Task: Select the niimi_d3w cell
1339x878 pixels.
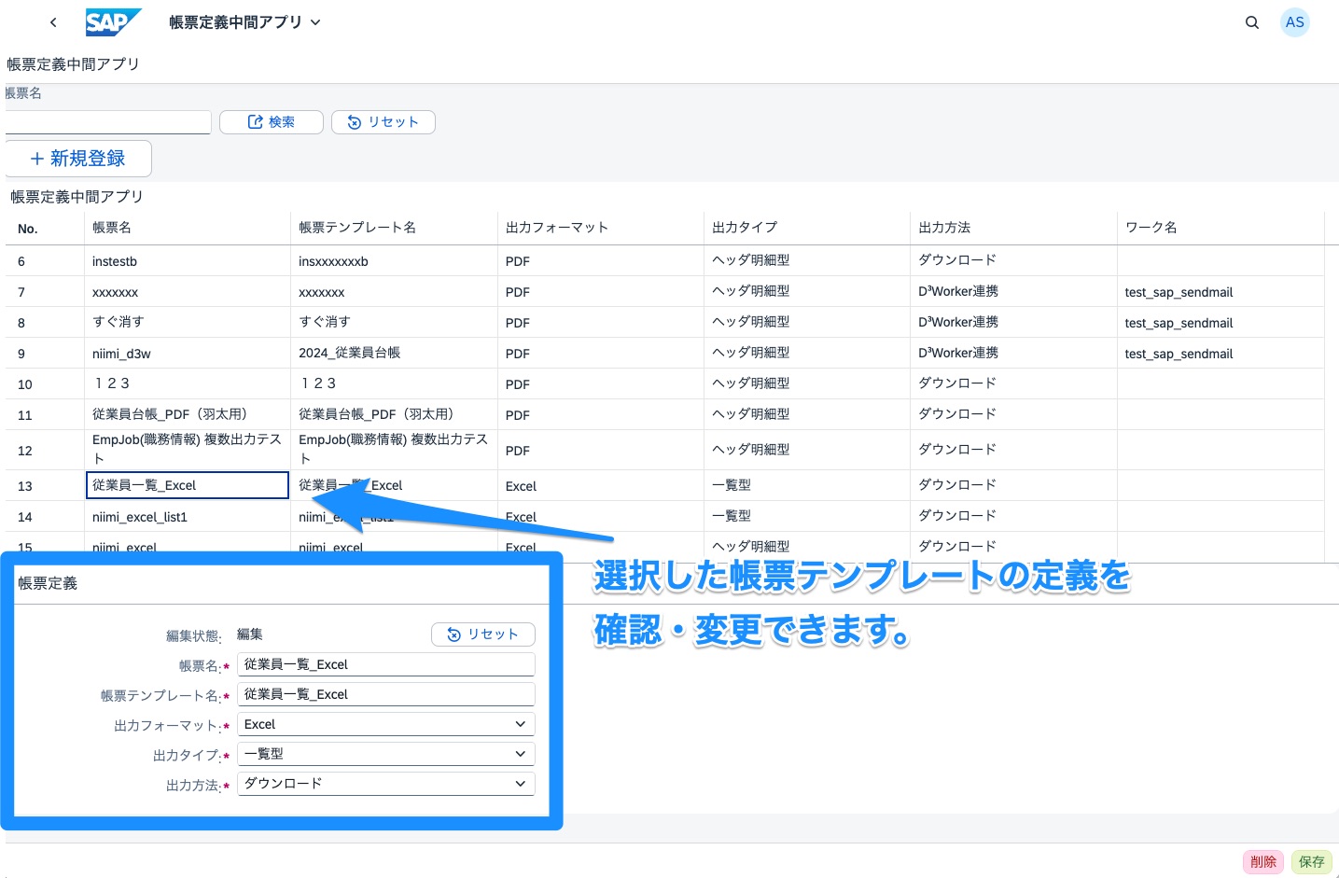Action: point(188,354)
